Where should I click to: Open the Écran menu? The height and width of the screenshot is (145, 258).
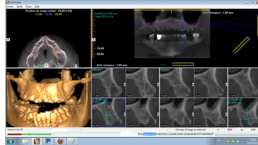[29, 6]
